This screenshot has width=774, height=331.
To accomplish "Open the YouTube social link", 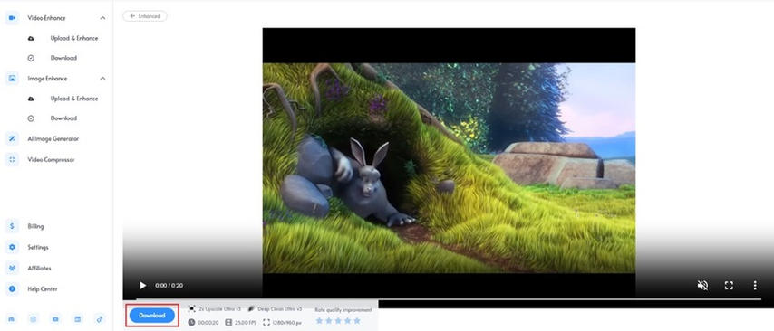I will coord(55,319).
